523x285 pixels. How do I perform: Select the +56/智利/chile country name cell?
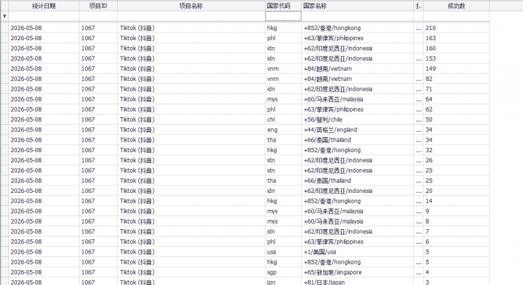(358, 119)
